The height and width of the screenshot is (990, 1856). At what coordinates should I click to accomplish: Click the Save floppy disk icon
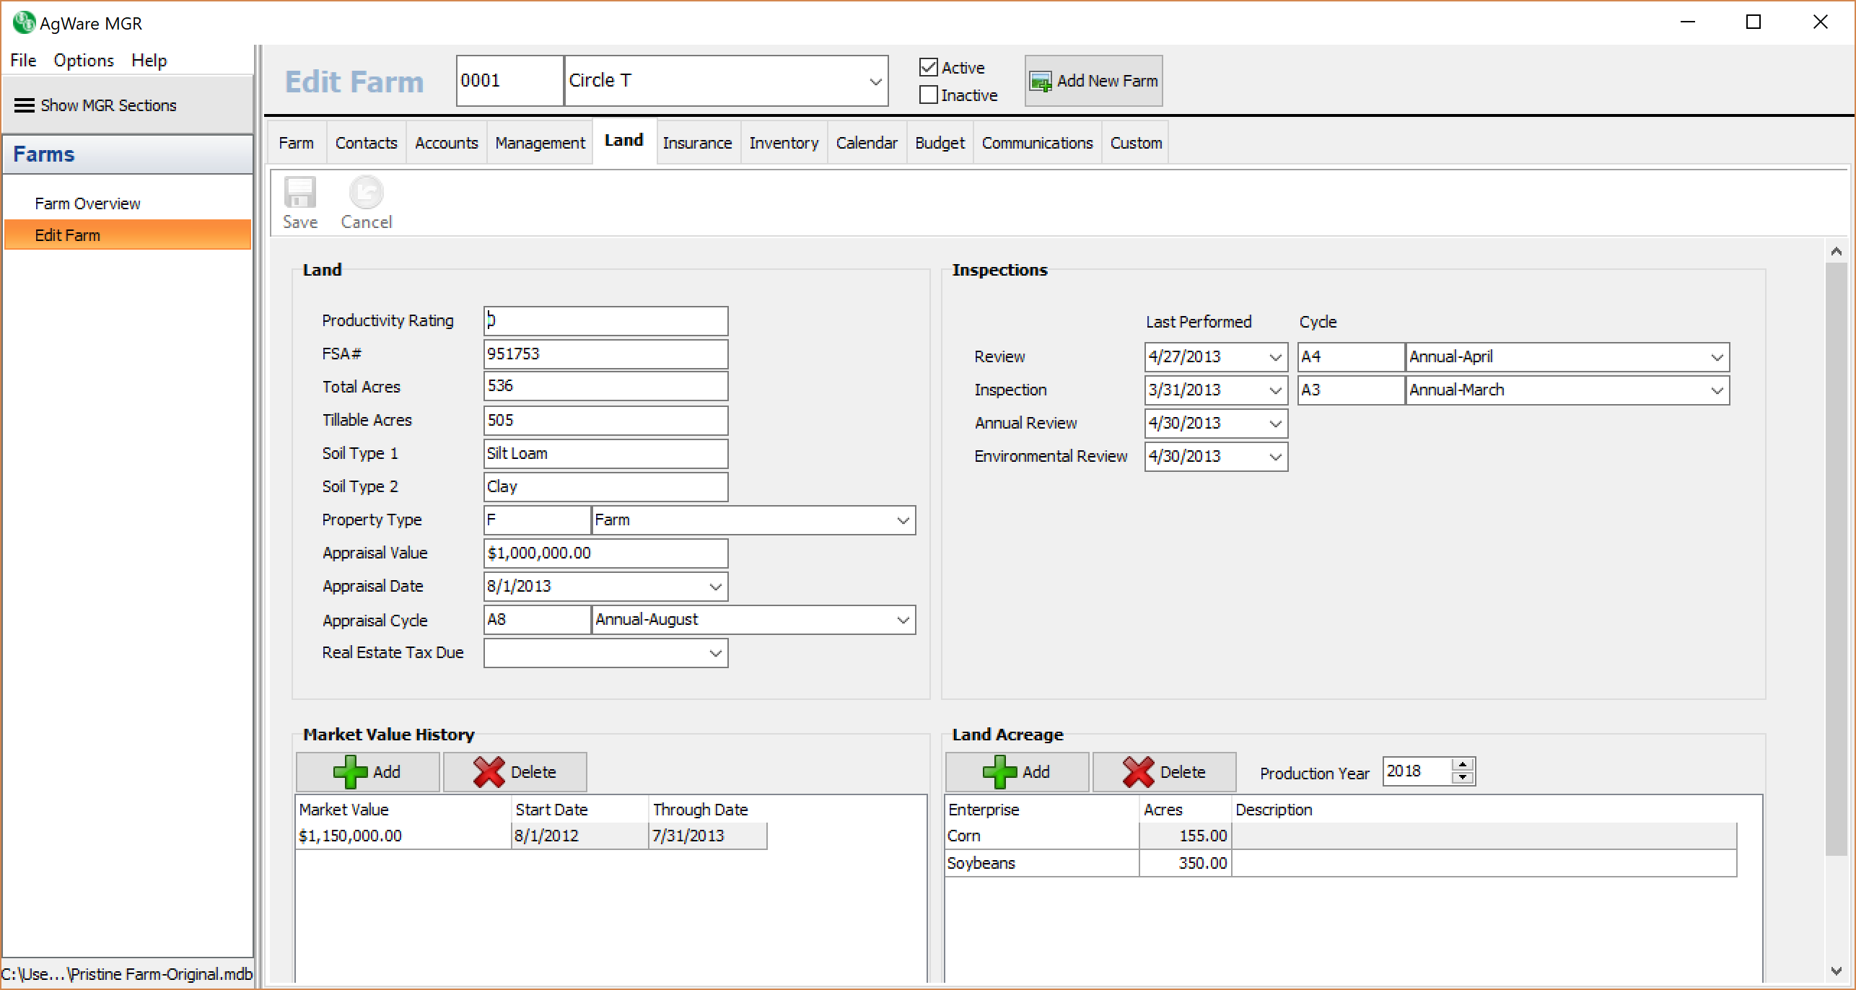(299, 193)
